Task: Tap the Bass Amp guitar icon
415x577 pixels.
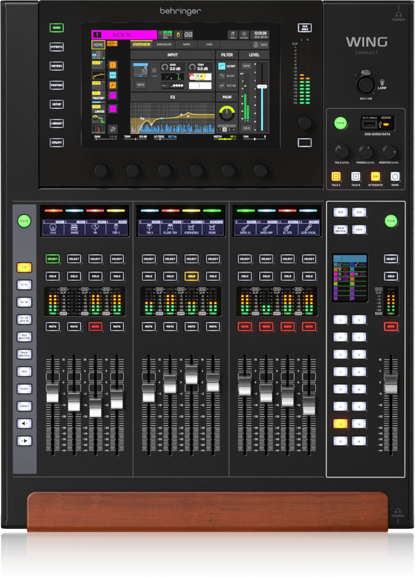Action: click(x=266, y=228)
